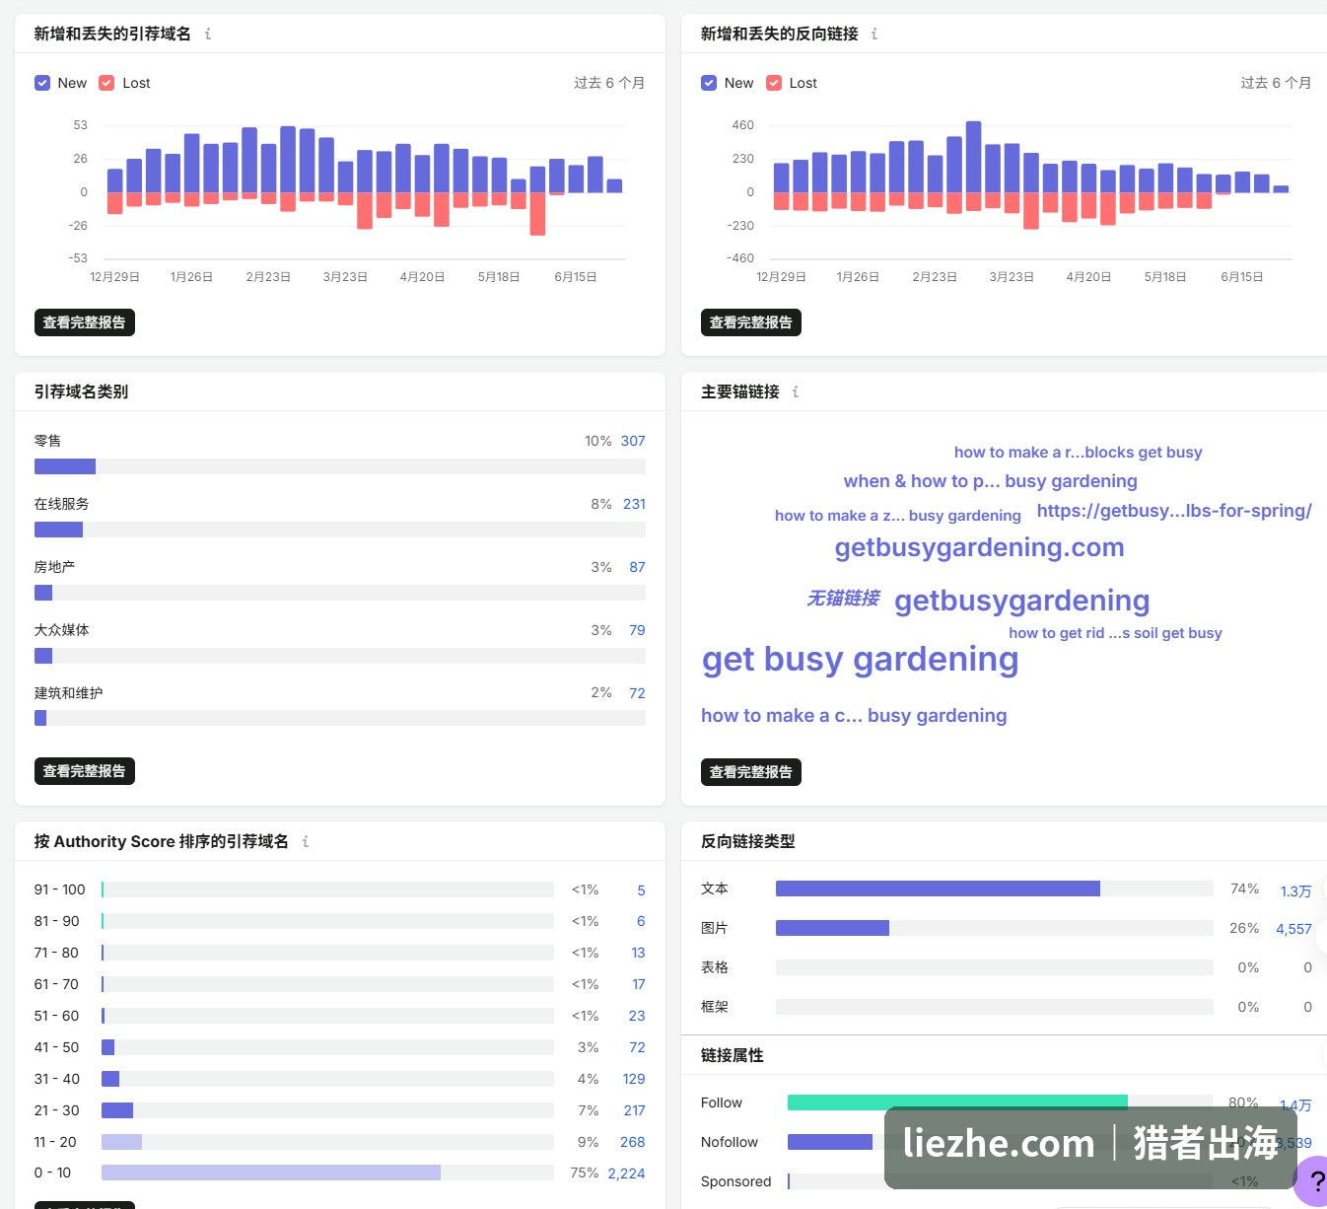
Task: Toggle New checkbox in backlinks chart
Action: 709,83
